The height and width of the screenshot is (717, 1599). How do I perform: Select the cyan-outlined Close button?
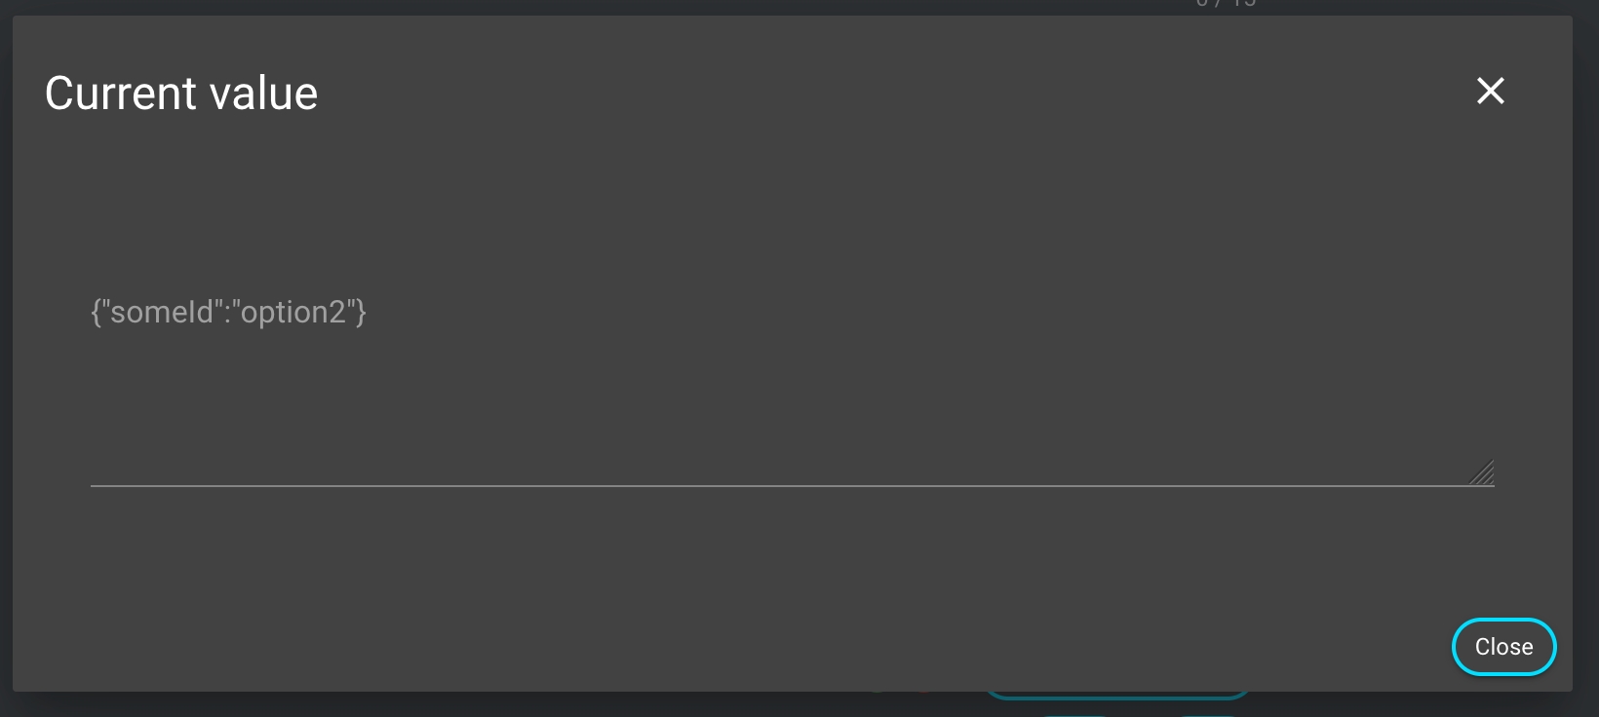pyautogui.click(x=1503, y=647)
